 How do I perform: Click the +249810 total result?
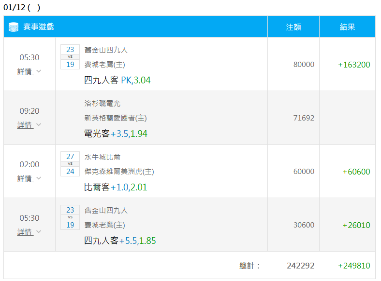pos(354,266)
